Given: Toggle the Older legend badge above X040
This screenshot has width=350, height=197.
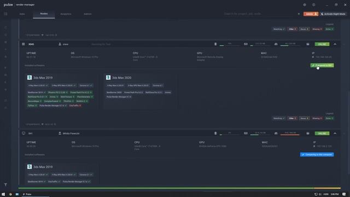Looking at the screenshot, I should coord(292,29).
